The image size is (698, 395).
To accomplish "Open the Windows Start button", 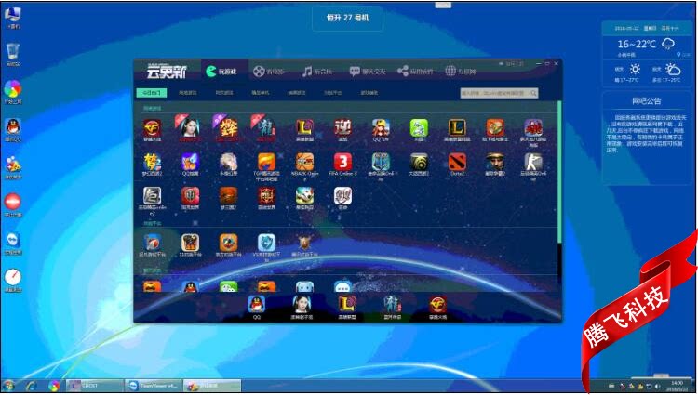I will pos(8,386).
